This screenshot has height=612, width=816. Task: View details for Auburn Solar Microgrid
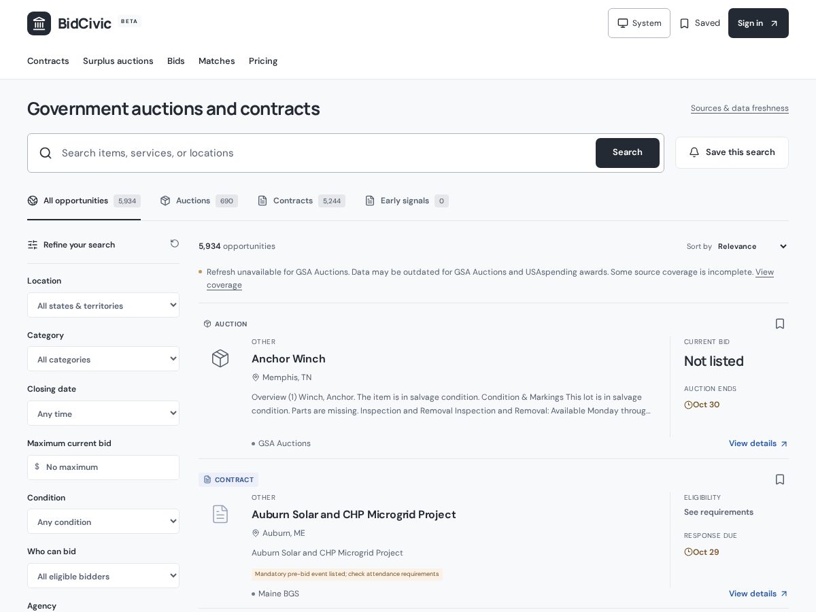pyautogui.click(x=758, y=594)
